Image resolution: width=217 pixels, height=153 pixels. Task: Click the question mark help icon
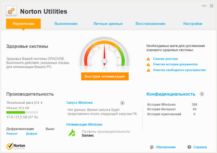[189, 147]
